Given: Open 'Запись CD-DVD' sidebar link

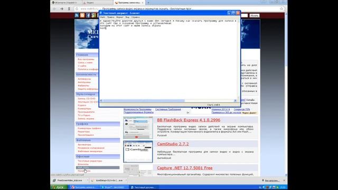Looking at the screenshot, I should (x=87, y=99).
